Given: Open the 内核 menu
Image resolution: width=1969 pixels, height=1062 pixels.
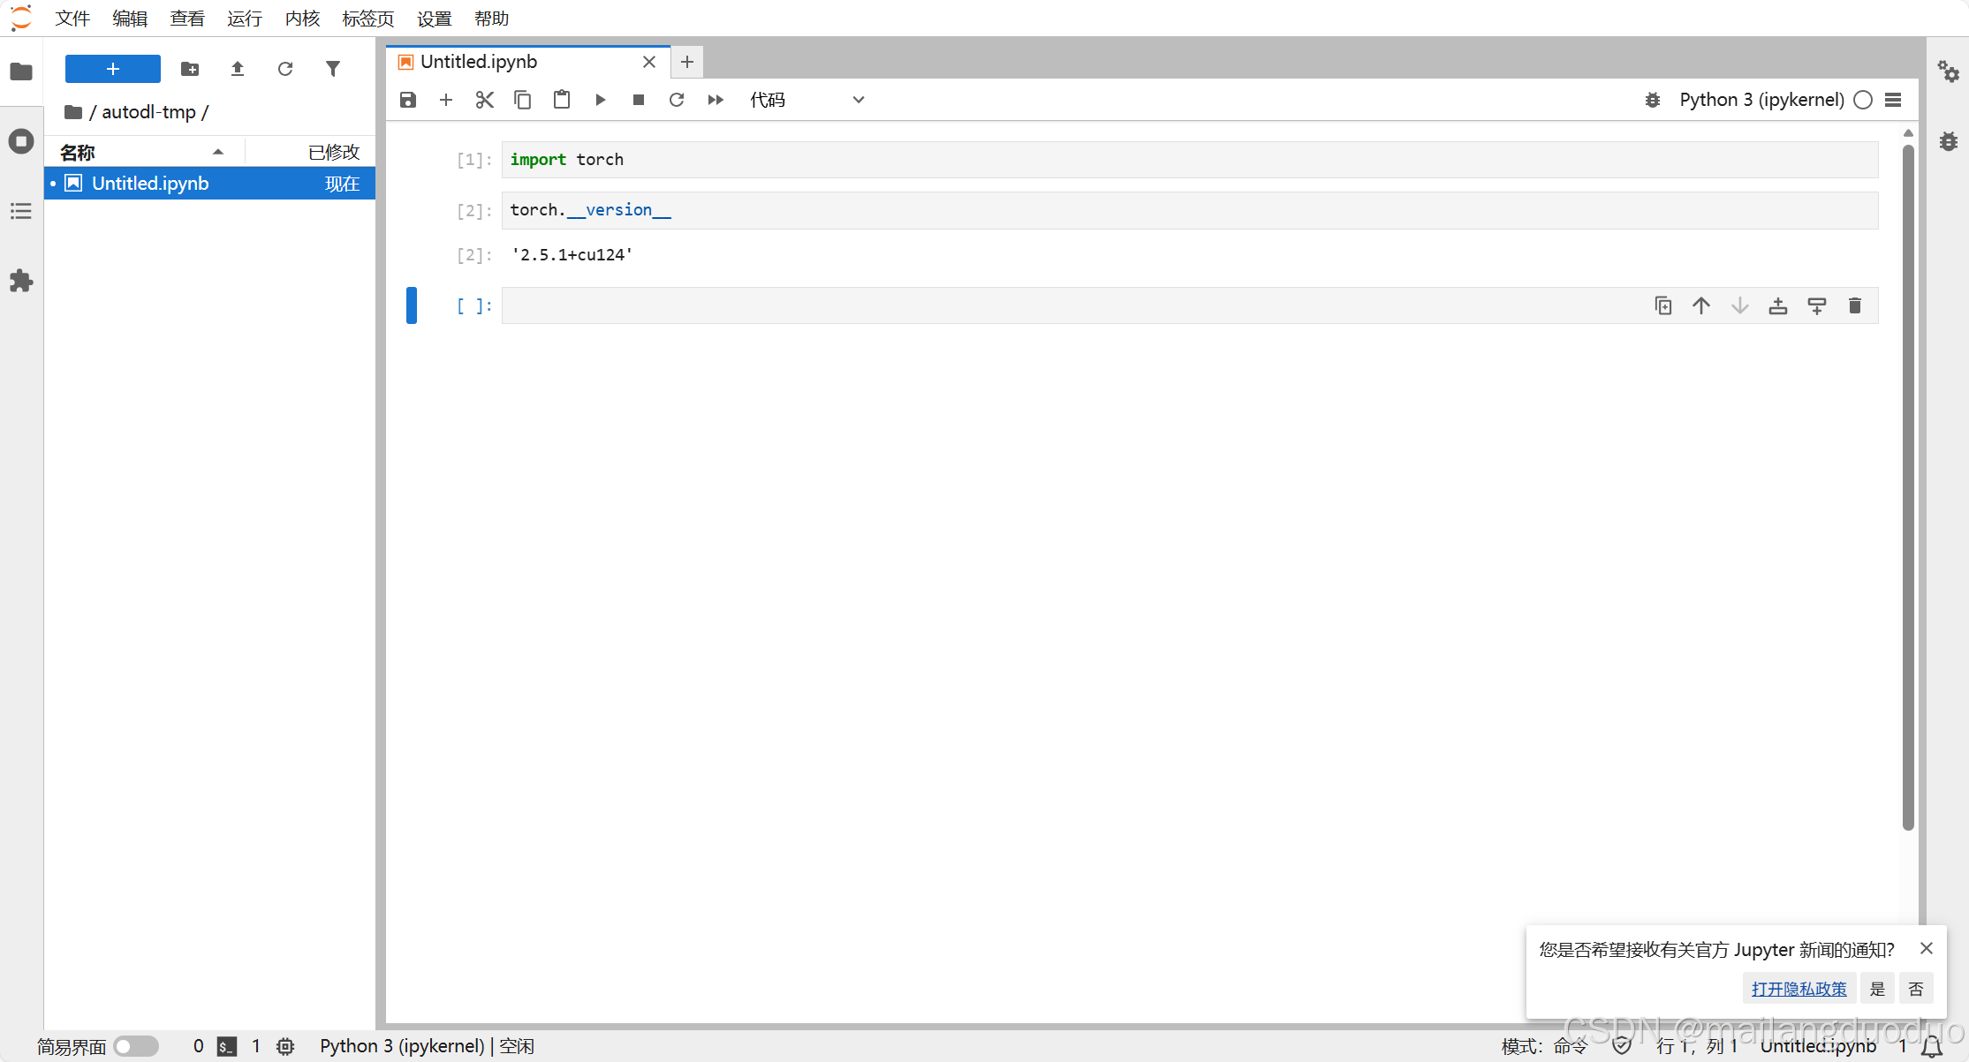Looking at the screenshot, I should [x=302, y=19].
